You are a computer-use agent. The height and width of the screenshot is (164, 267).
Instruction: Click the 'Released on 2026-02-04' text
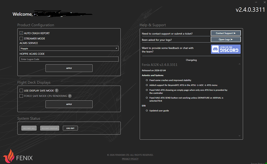pos(154,70)
